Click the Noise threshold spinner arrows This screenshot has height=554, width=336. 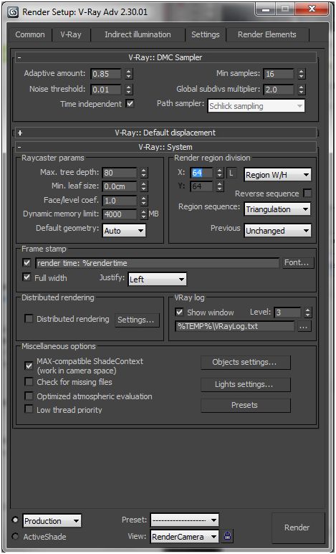click(x=129, y=89)
